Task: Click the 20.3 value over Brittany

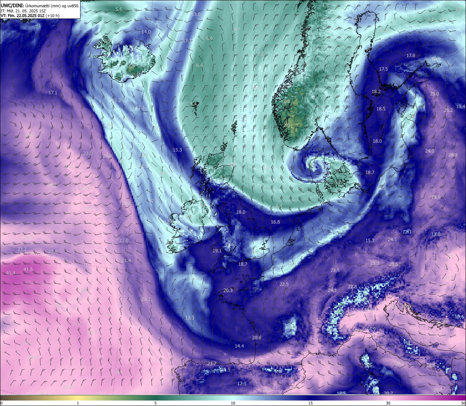Action: [x=228, y=290]
